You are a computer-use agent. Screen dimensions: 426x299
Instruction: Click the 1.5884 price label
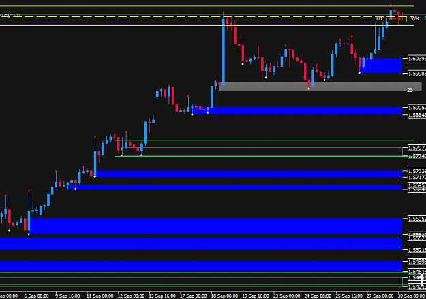click(416, 115)
